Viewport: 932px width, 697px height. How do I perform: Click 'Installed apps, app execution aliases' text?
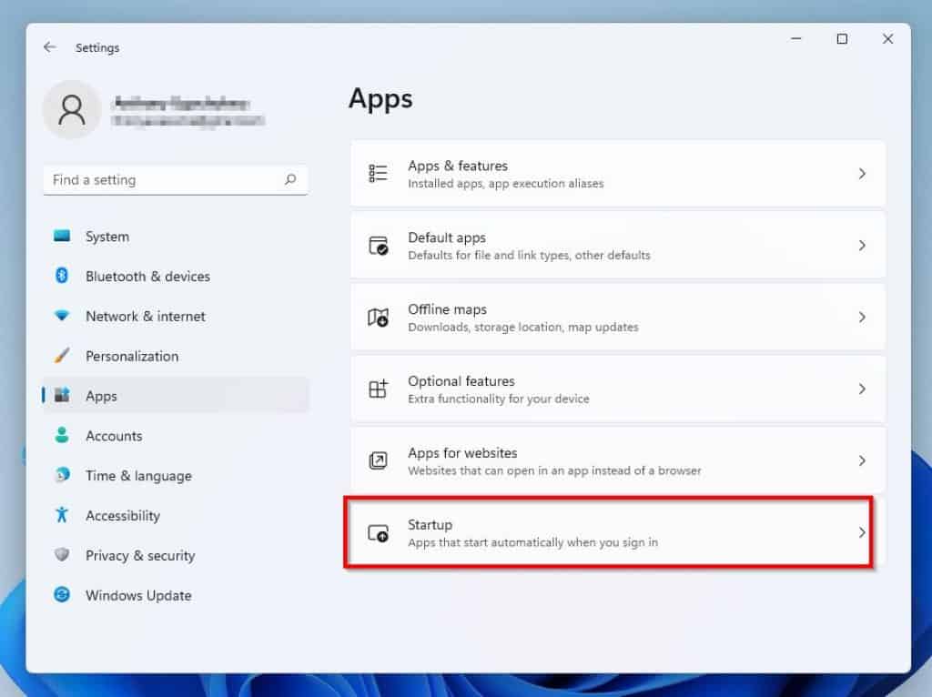coord(506,184)
